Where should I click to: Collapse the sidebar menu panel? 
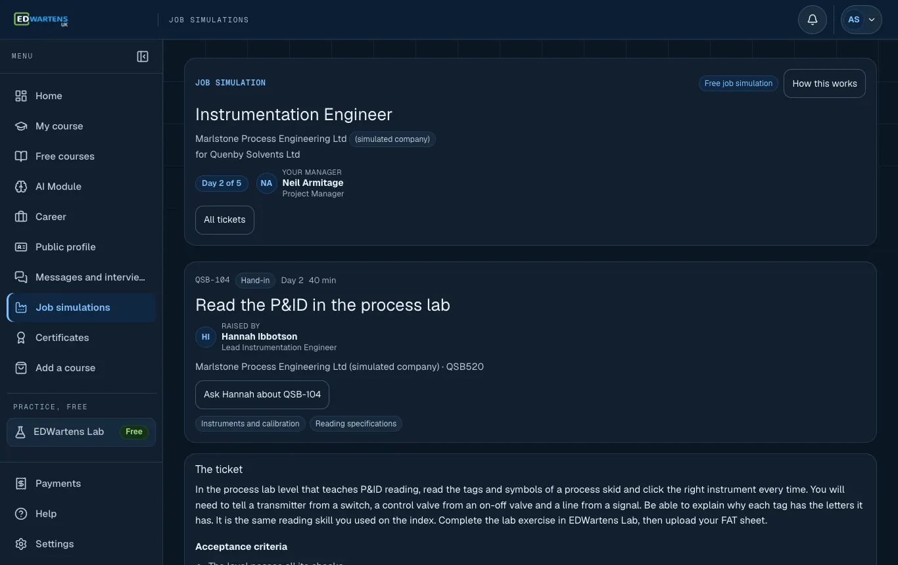pyautogui.click(x=143, y=56)
